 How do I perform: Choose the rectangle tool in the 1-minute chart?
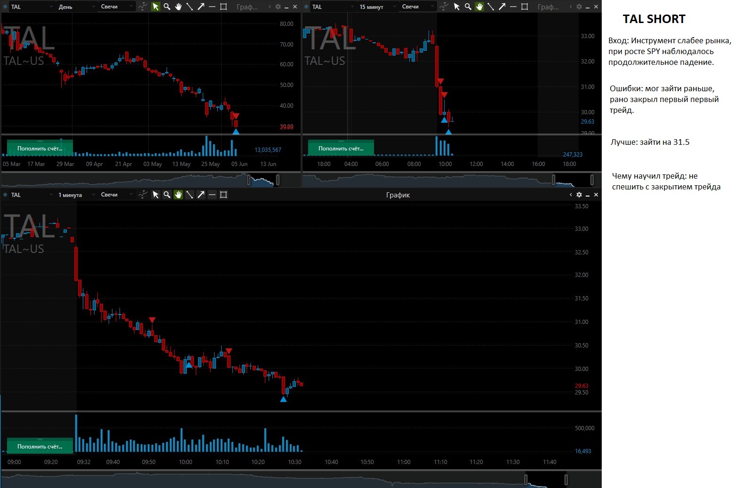[x=223, y=195]
